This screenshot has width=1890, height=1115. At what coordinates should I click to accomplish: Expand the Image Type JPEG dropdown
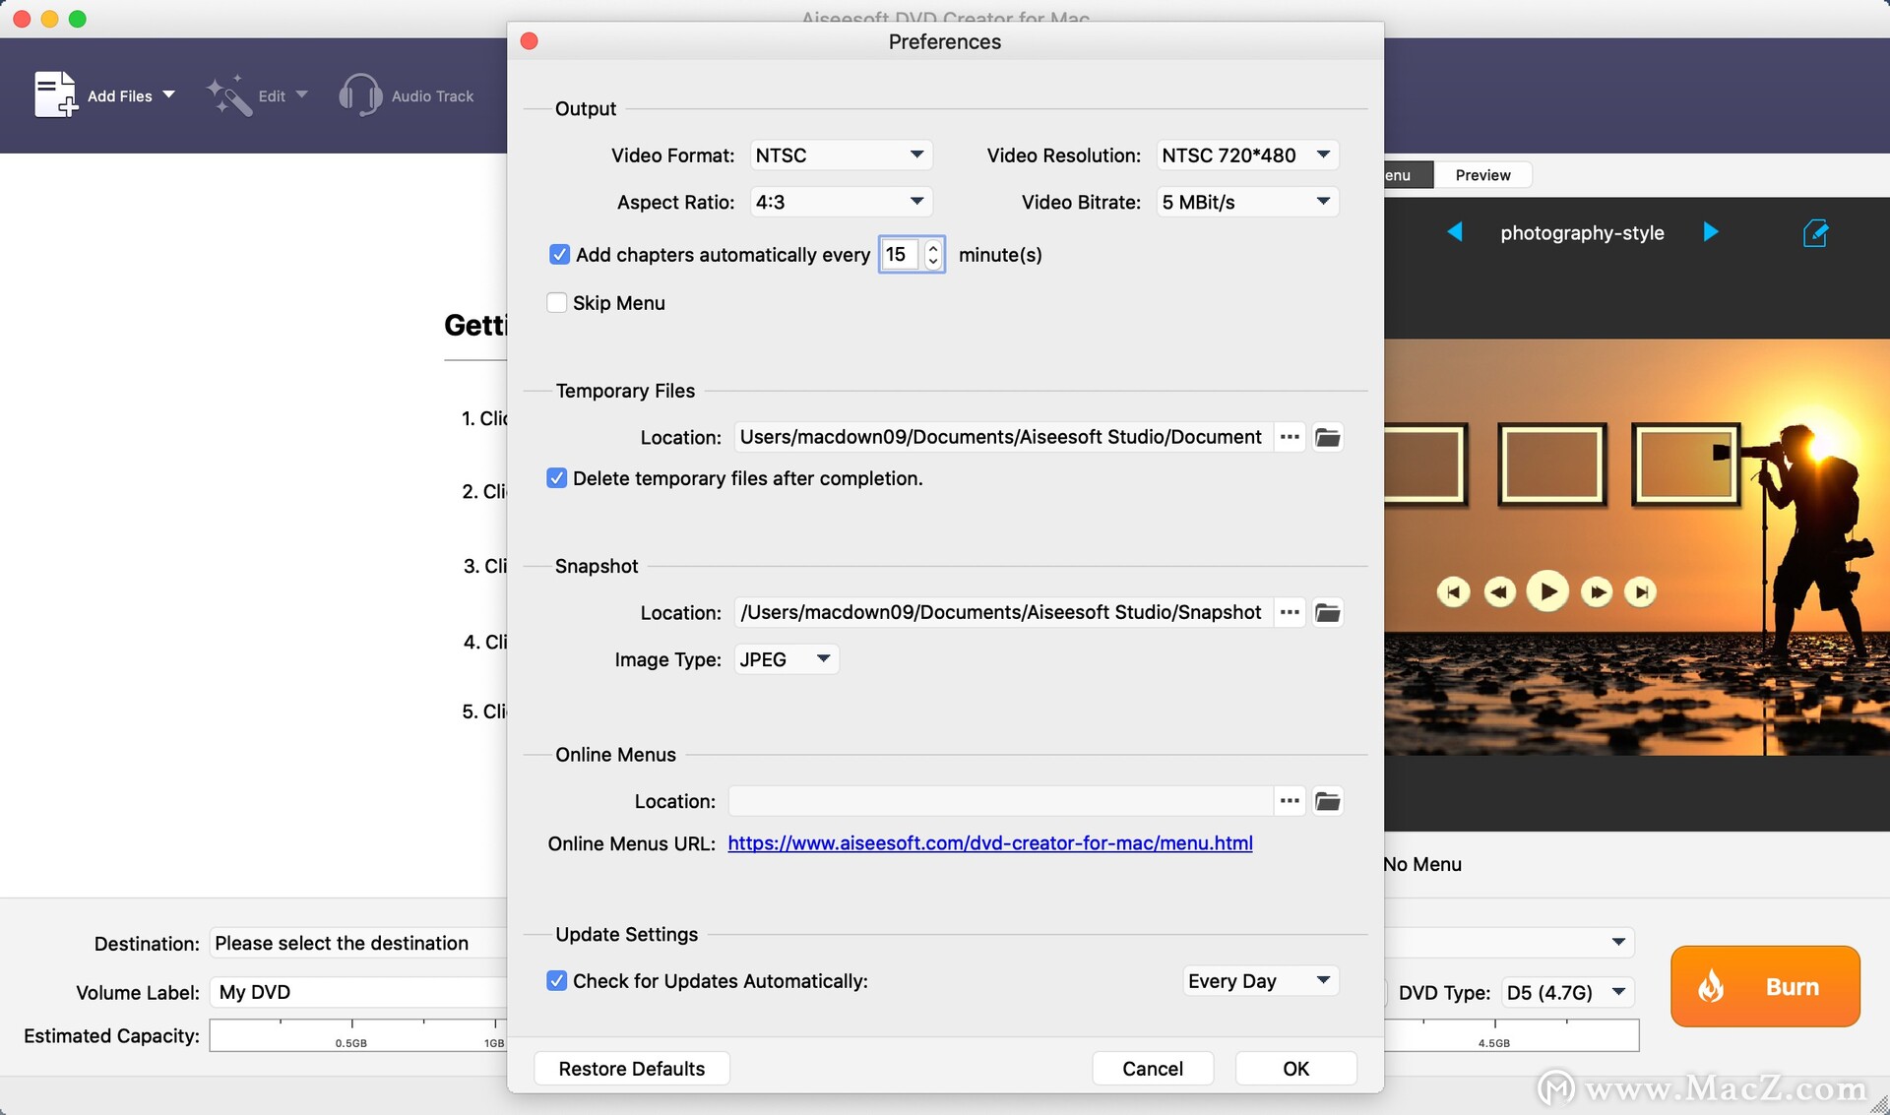tap(786, 659)
